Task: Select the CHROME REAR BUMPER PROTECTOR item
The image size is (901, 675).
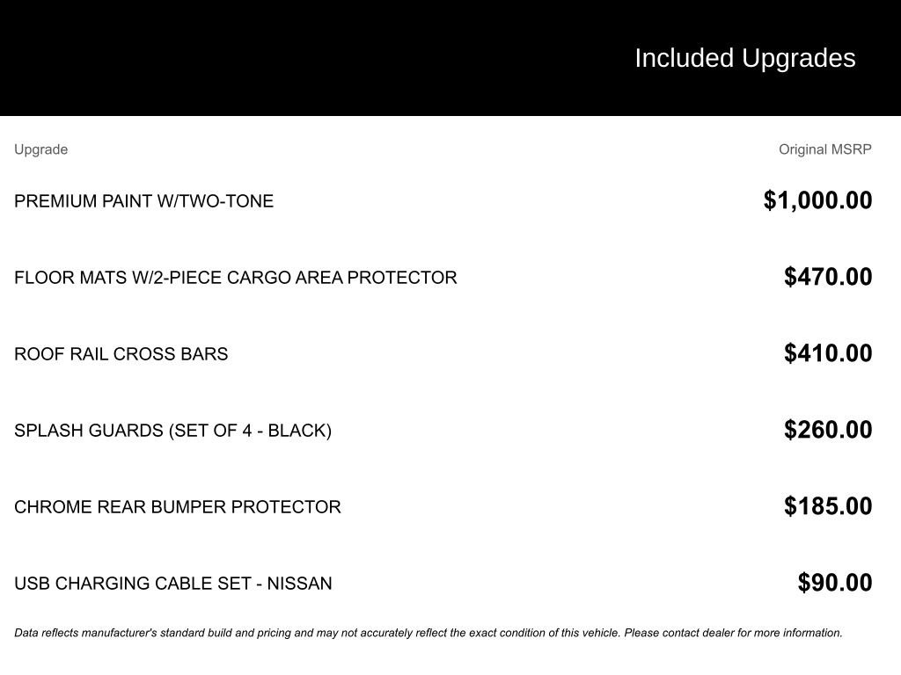Action: (x=178, y=507)
